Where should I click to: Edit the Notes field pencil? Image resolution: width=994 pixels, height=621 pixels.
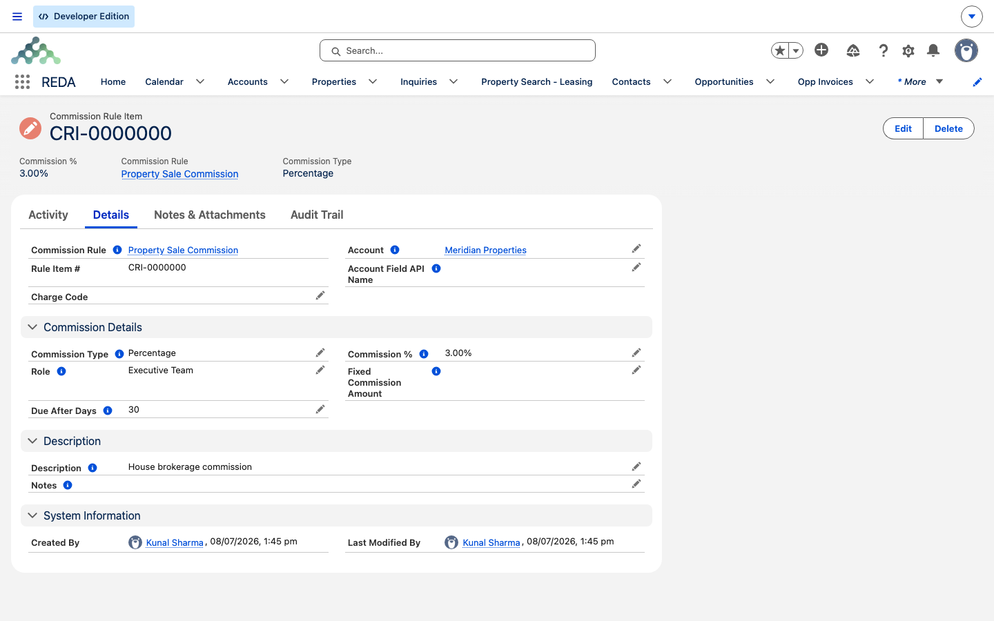pos(636,484)
